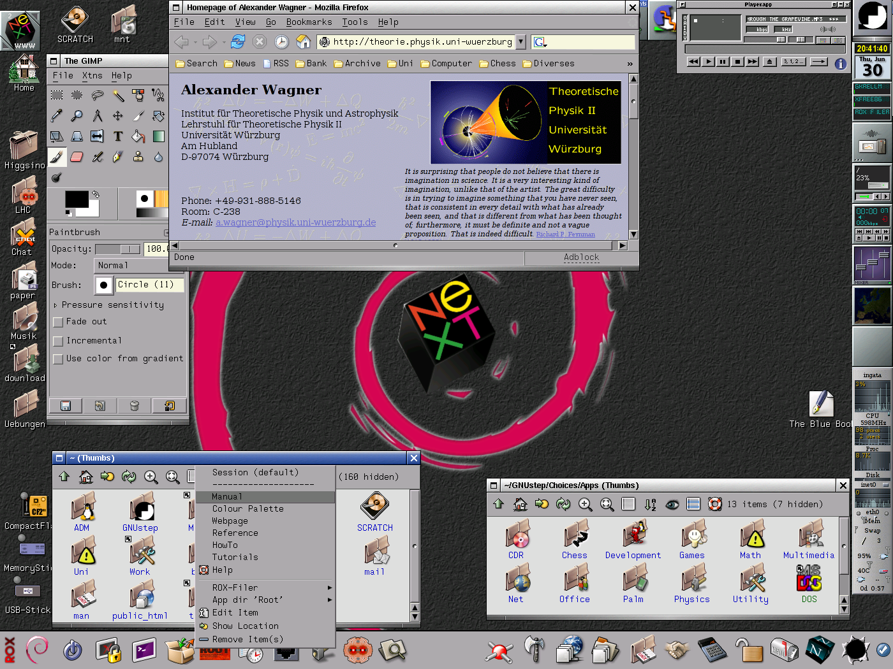Select the Blend gradient tool
The width and height of the screenshot is (893, 669).
(x=159, y=136)
